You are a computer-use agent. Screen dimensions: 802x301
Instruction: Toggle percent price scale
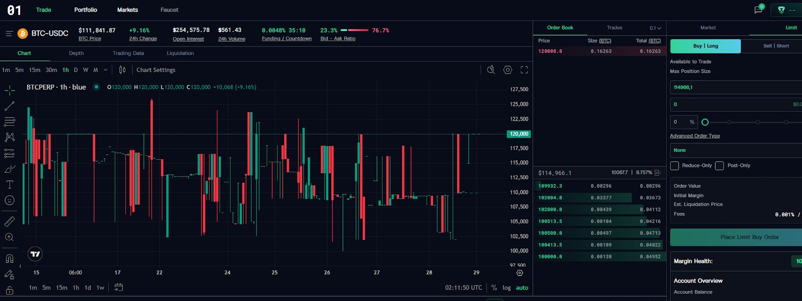click(x=494, y=288)
